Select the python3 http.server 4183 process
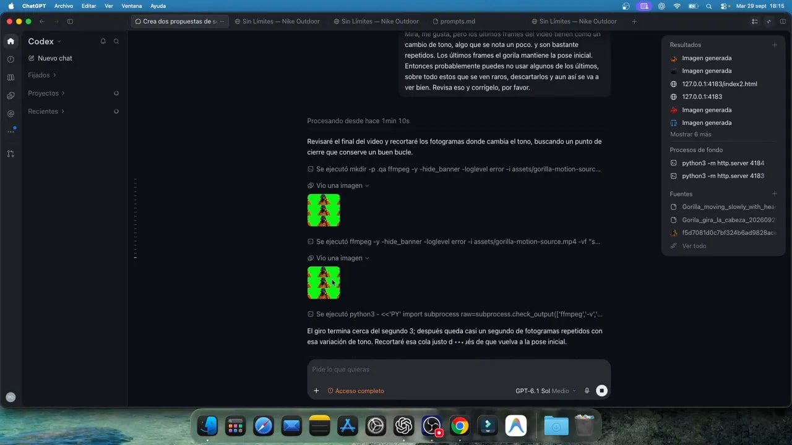792x445 pixels. click(x=723, y=176)
